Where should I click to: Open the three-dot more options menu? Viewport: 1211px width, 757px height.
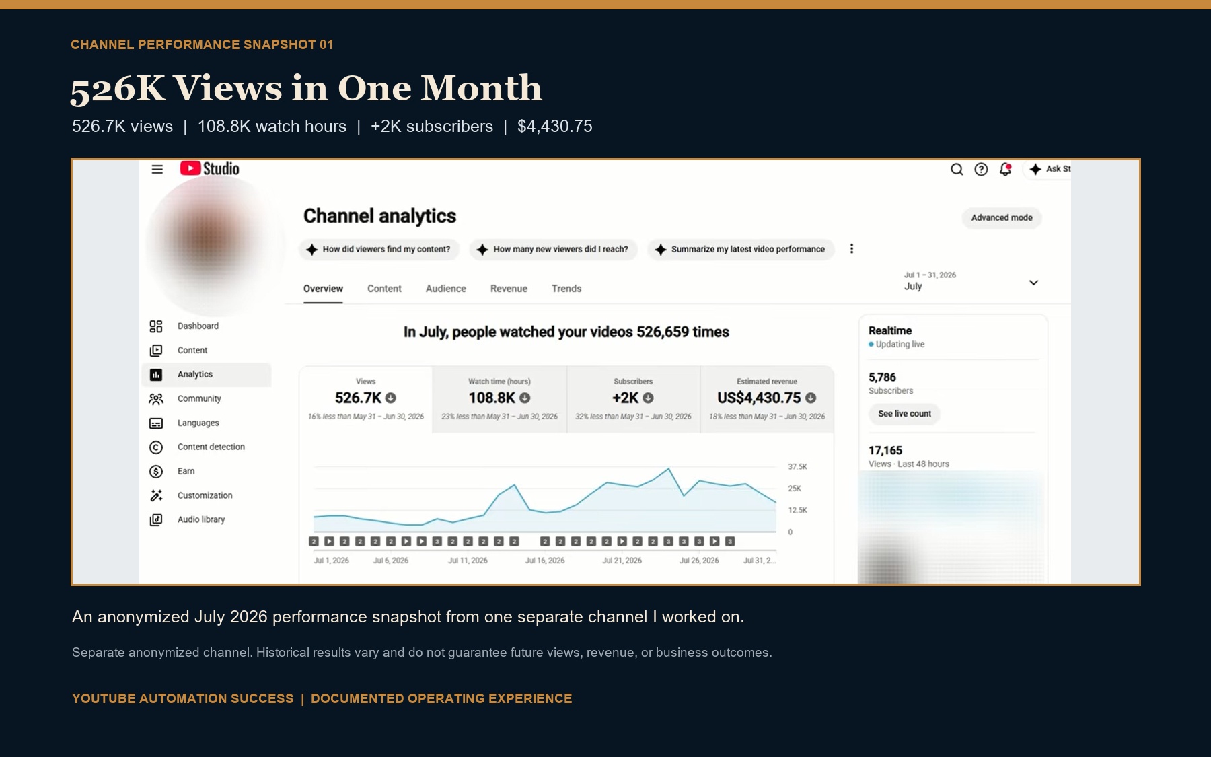(x=852, y=249)
